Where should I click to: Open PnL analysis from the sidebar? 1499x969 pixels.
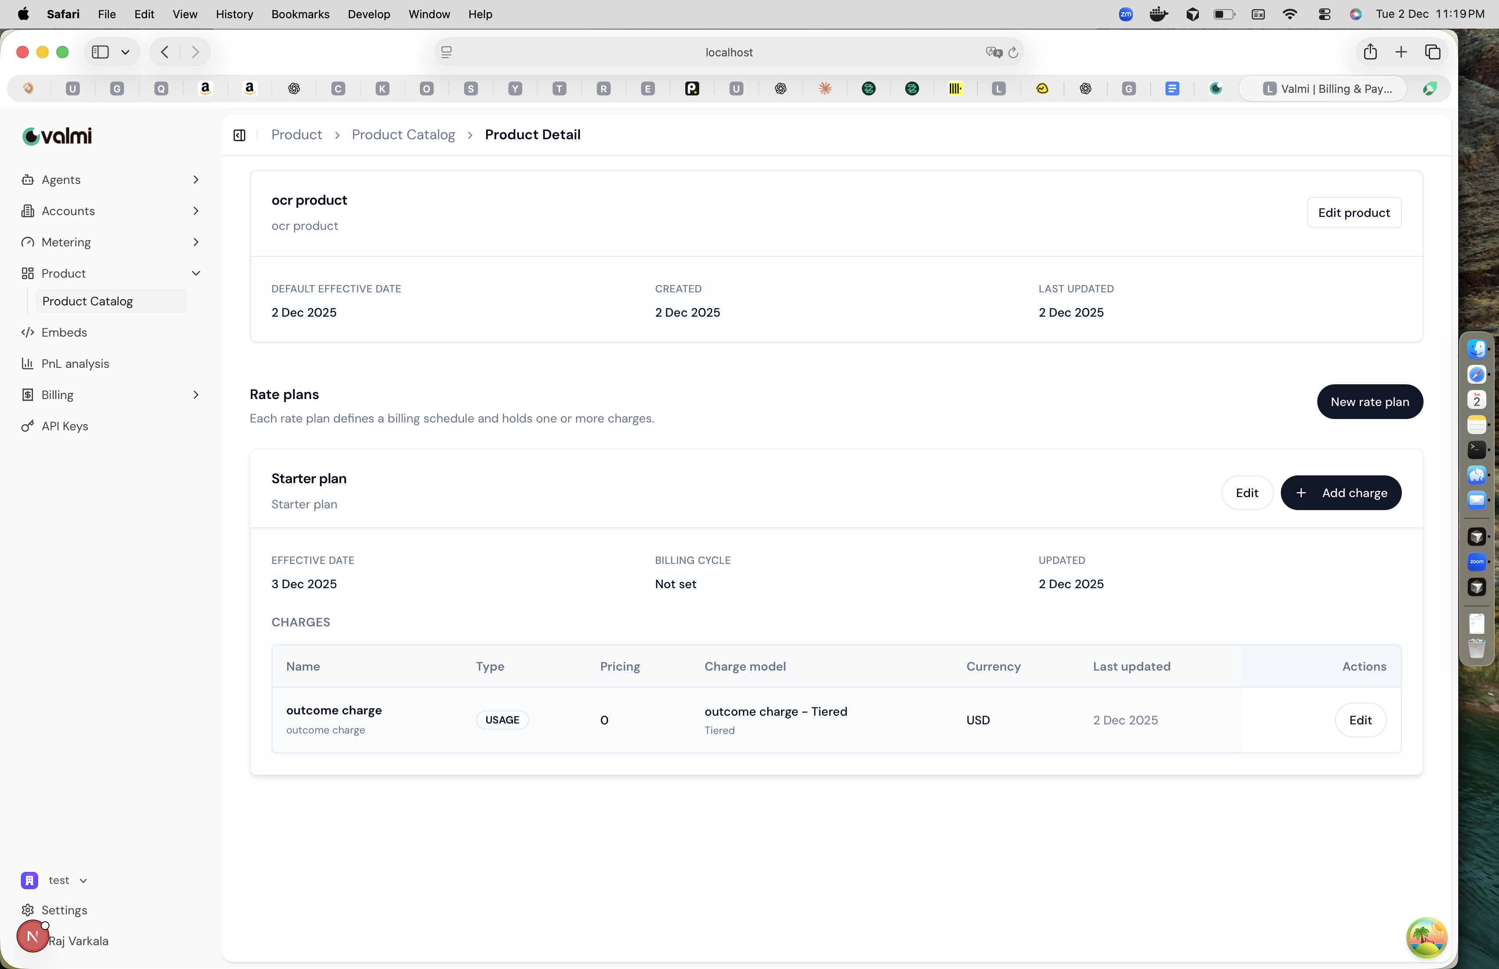click(x=75, y=363)
